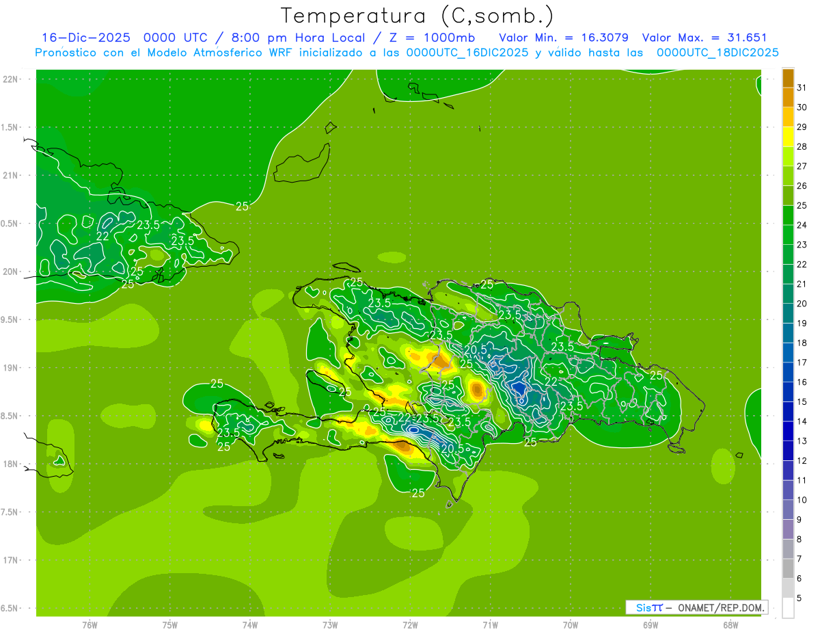Pick the legend swatch between 25 and 26
Viewport: 820px width, 634px height.
[788, 196]
